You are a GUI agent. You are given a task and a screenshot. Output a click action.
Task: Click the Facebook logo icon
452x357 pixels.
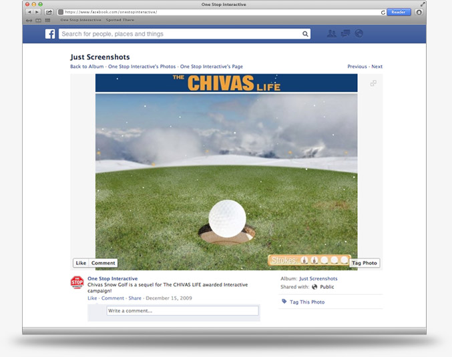pos(50,34)
